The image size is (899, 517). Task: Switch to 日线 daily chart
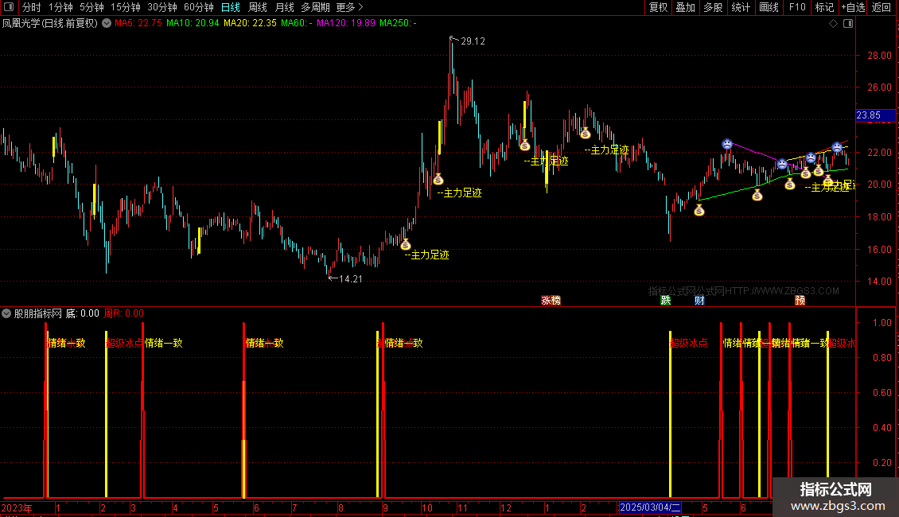pos(231,7)
